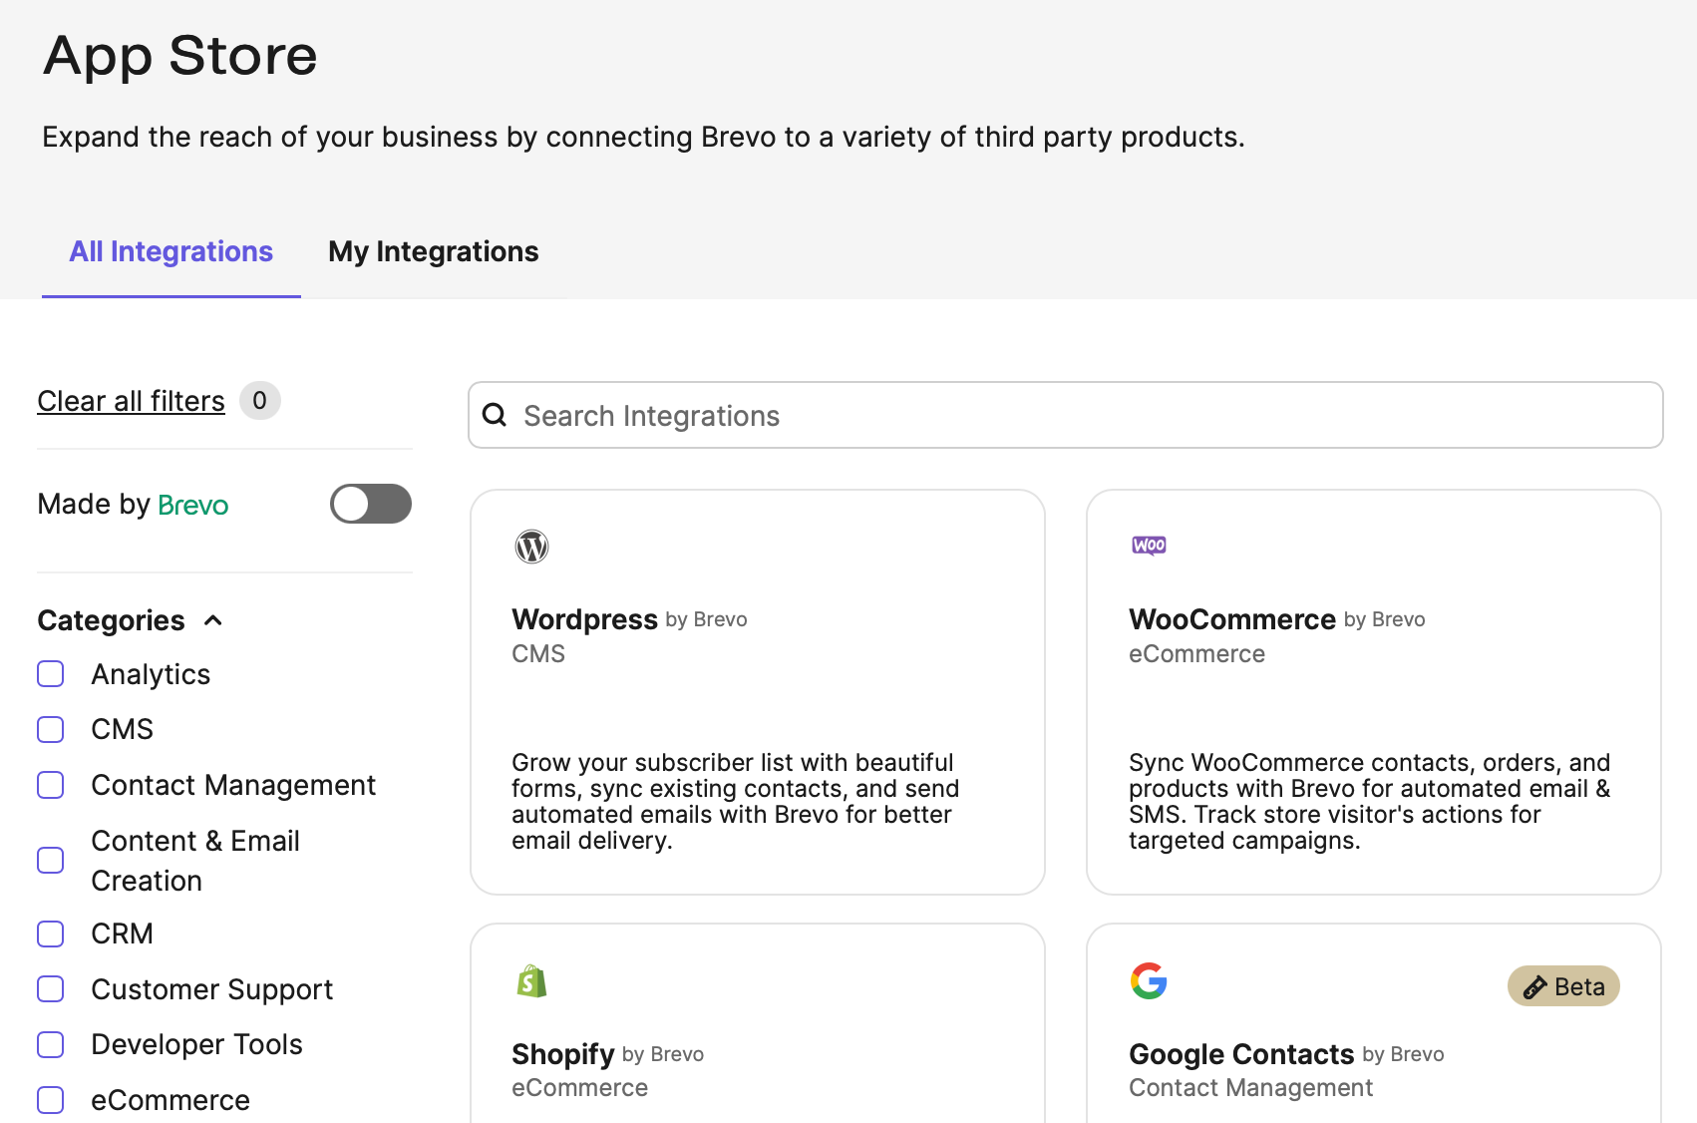The height and width of the screenshot is (1123, 1697).
Task: Click the WooCommerce logo icon
Action: [x=1149, y=546]
